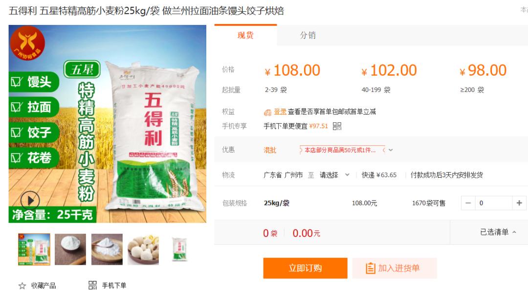Switch to the 分销 tab
528x299 pixels.
pyautogui.click(x=308, y=35)
